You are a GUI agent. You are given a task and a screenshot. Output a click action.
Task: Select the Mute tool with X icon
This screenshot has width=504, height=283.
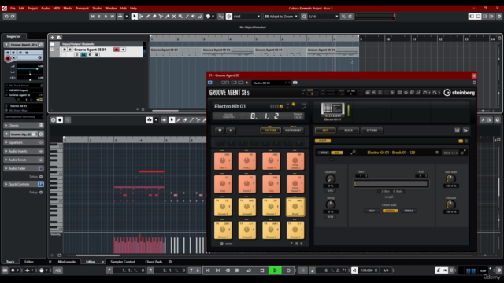pos(174,17)
